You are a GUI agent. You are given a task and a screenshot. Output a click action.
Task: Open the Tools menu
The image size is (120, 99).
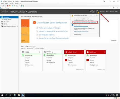point(107,12)
